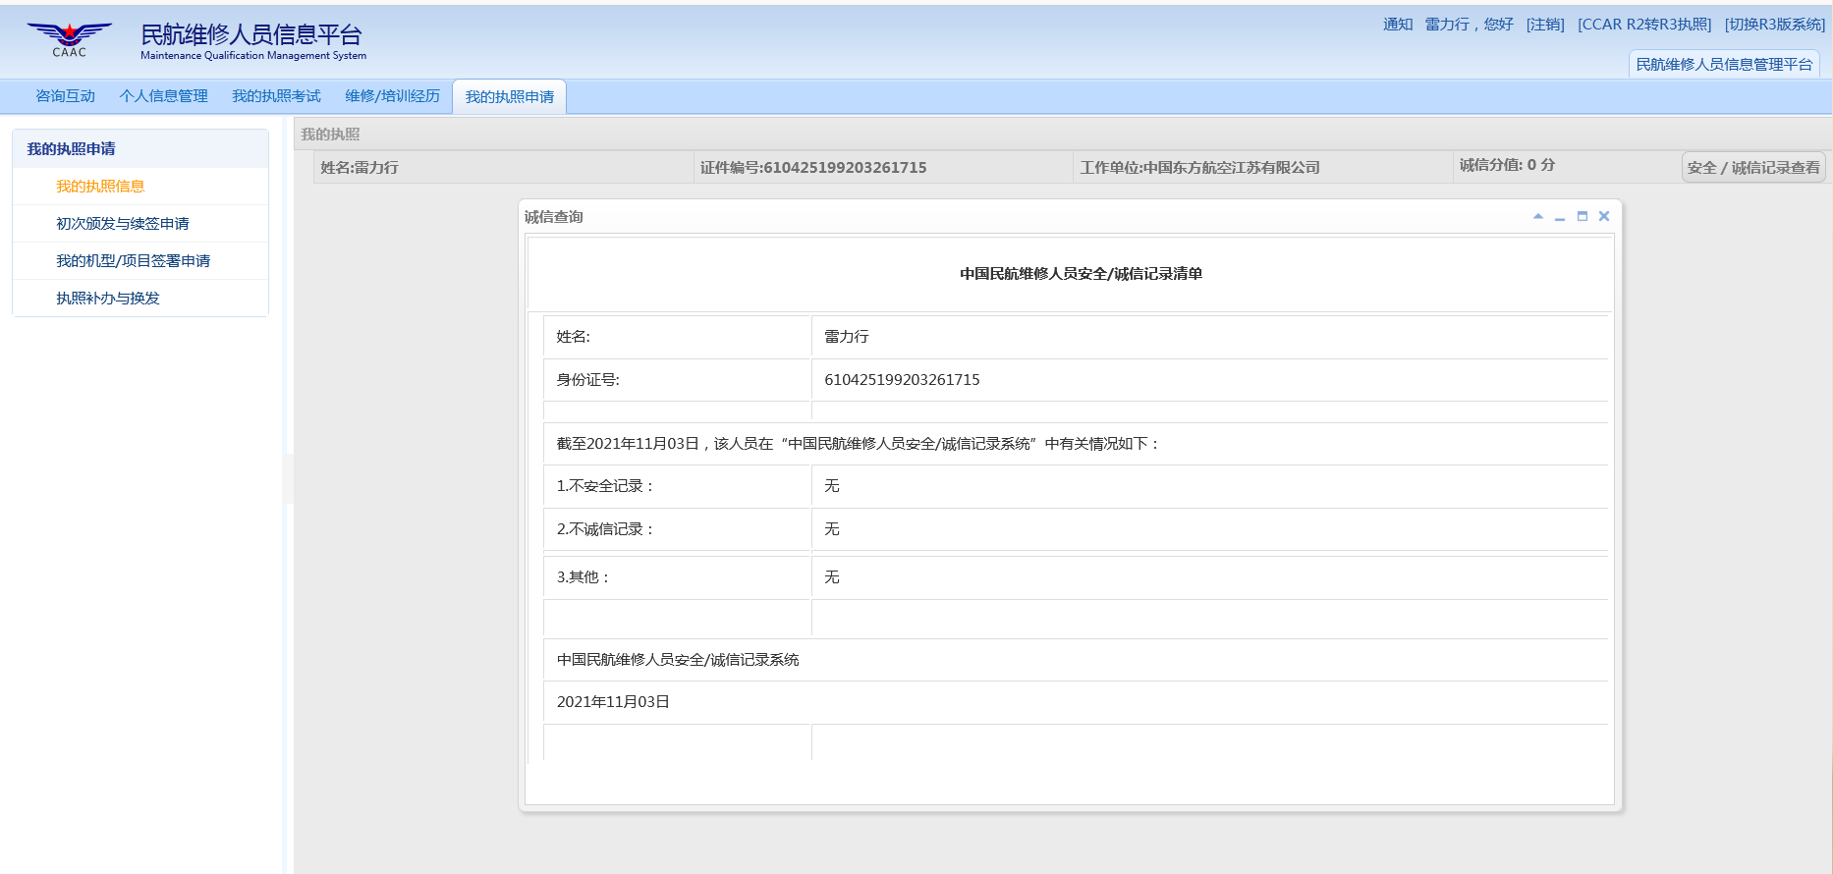Open 初次颁发与续签申请 in the sidebar
The image size is (1833, 874).
click(x=123, y=224)
